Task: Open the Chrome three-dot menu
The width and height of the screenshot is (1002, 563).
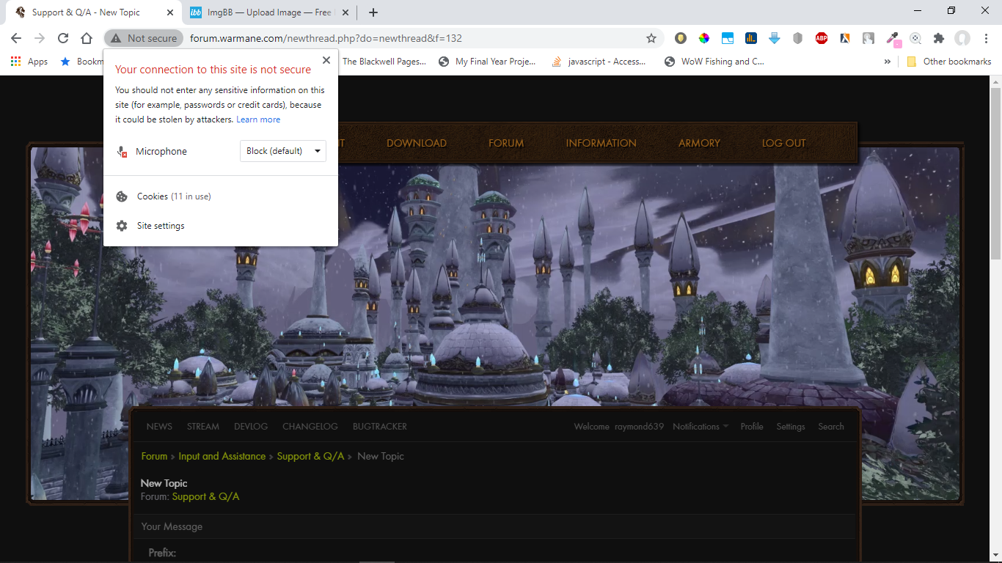Action: click(x=985, y=38)
